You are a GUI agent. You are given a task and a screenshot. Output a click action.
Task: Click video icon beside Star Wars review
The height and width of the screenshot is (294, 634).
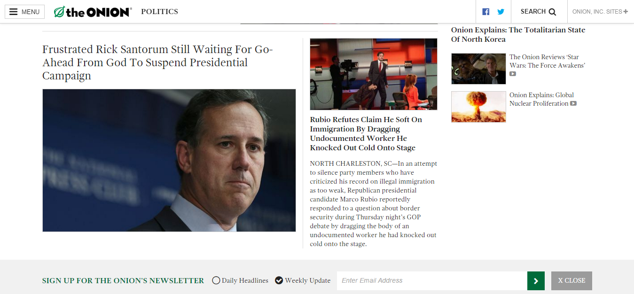point(513,74)
